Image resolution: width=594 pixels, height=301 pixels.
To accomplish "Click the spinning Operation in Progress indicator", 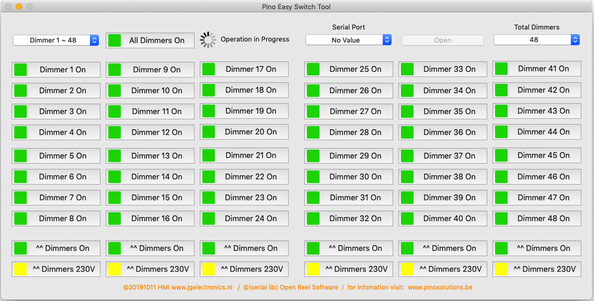I will coord(208,40).
